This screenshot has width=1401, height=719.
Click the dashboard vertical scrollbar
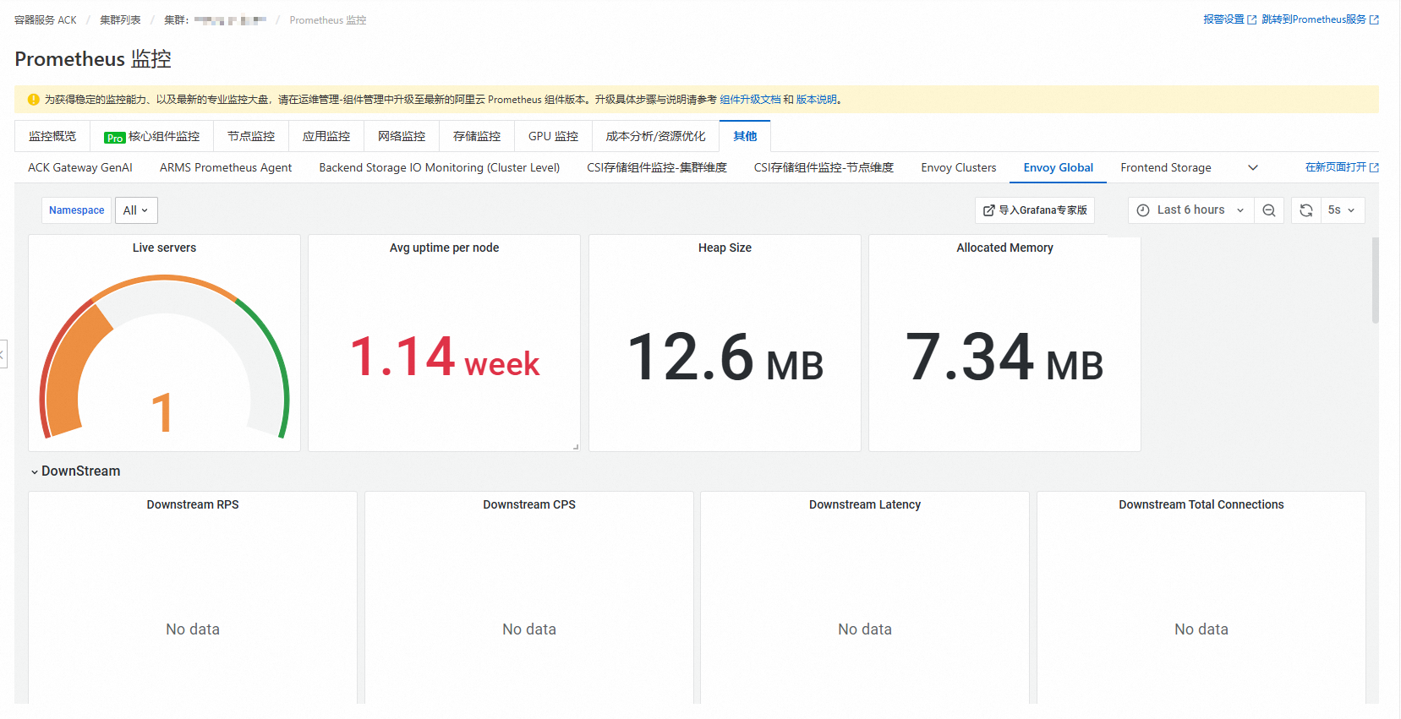click(x=1376, y=281)
